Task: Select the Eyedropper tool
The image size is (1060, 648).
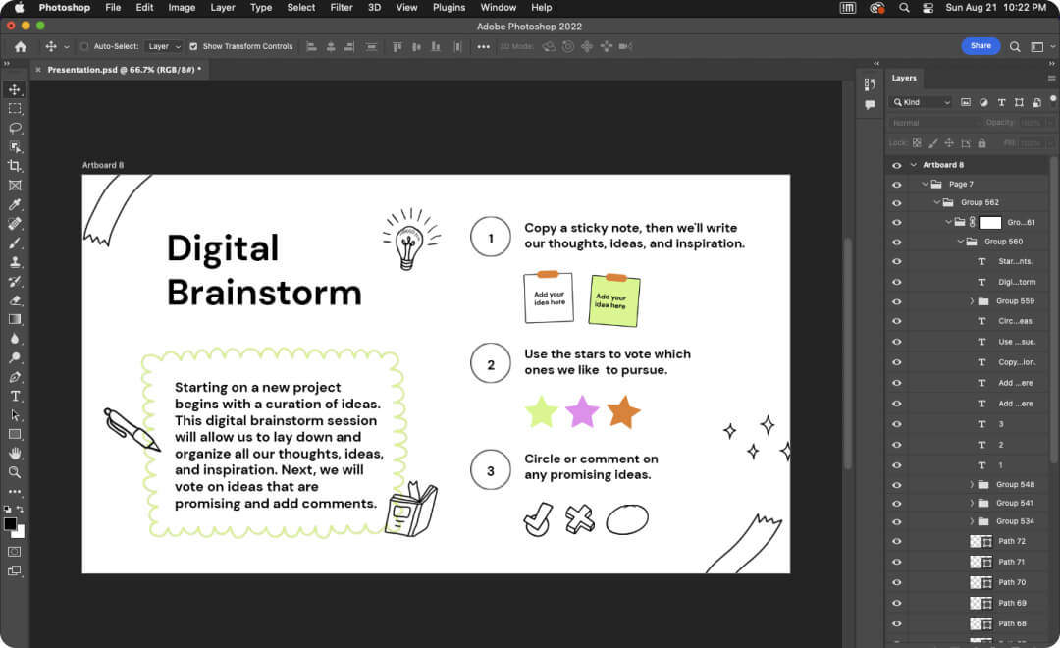Action: click(15, 204)
